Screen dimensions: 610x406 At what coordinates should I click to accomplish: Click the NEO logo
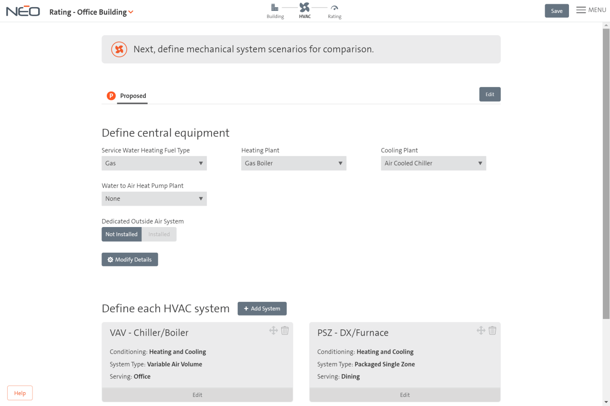pos(22,10)
